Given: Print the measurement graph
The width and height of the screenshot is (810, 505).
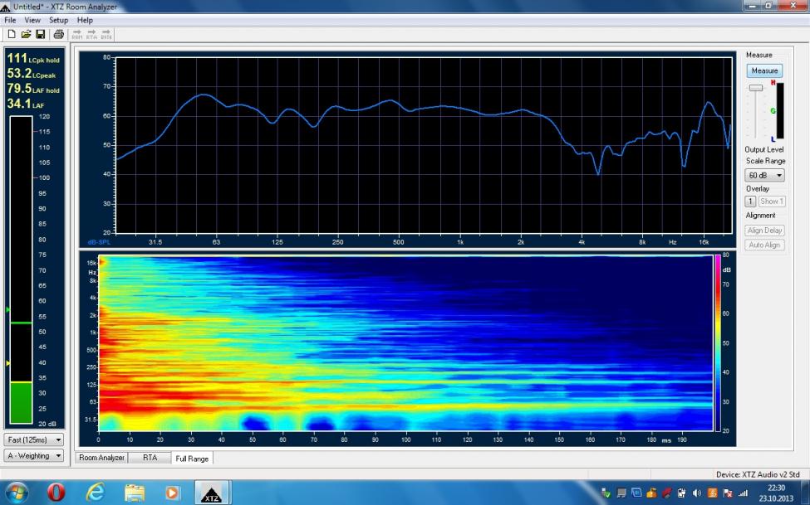Looking at the screenshot, I should (x=58, y=34).
